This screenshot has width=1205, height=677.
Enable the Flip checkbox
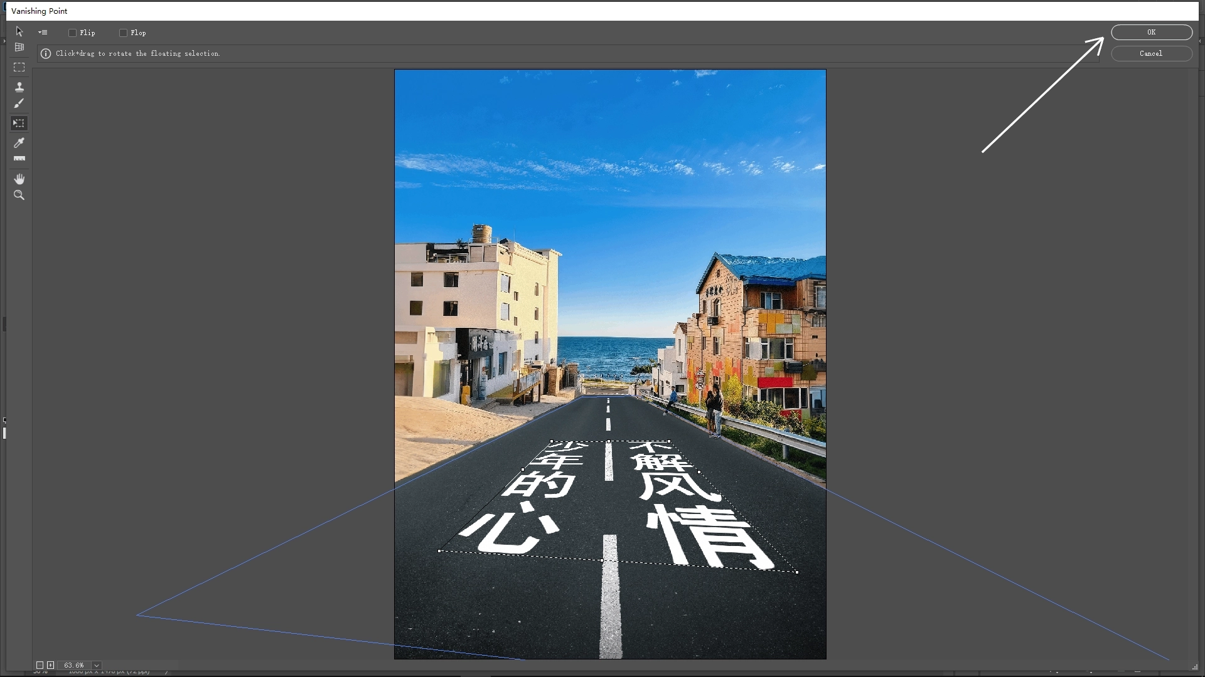[72, 33]
